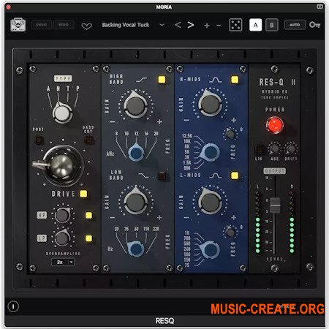Screen dimensions: 329x329
Task: Click the OUTPUT level fader handle
Action: [x=275, y=205]
